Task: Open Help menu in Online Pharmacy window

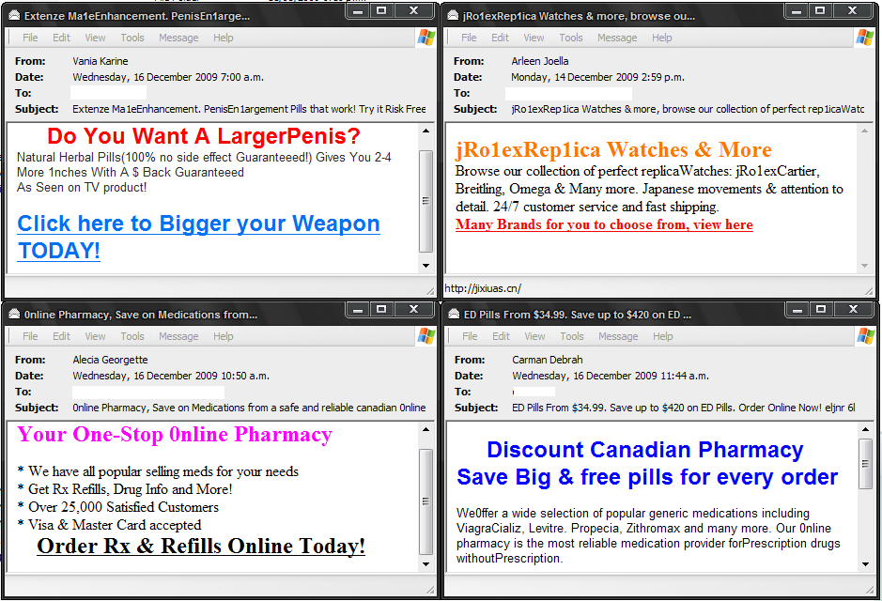Action: [x=223, y=336]
